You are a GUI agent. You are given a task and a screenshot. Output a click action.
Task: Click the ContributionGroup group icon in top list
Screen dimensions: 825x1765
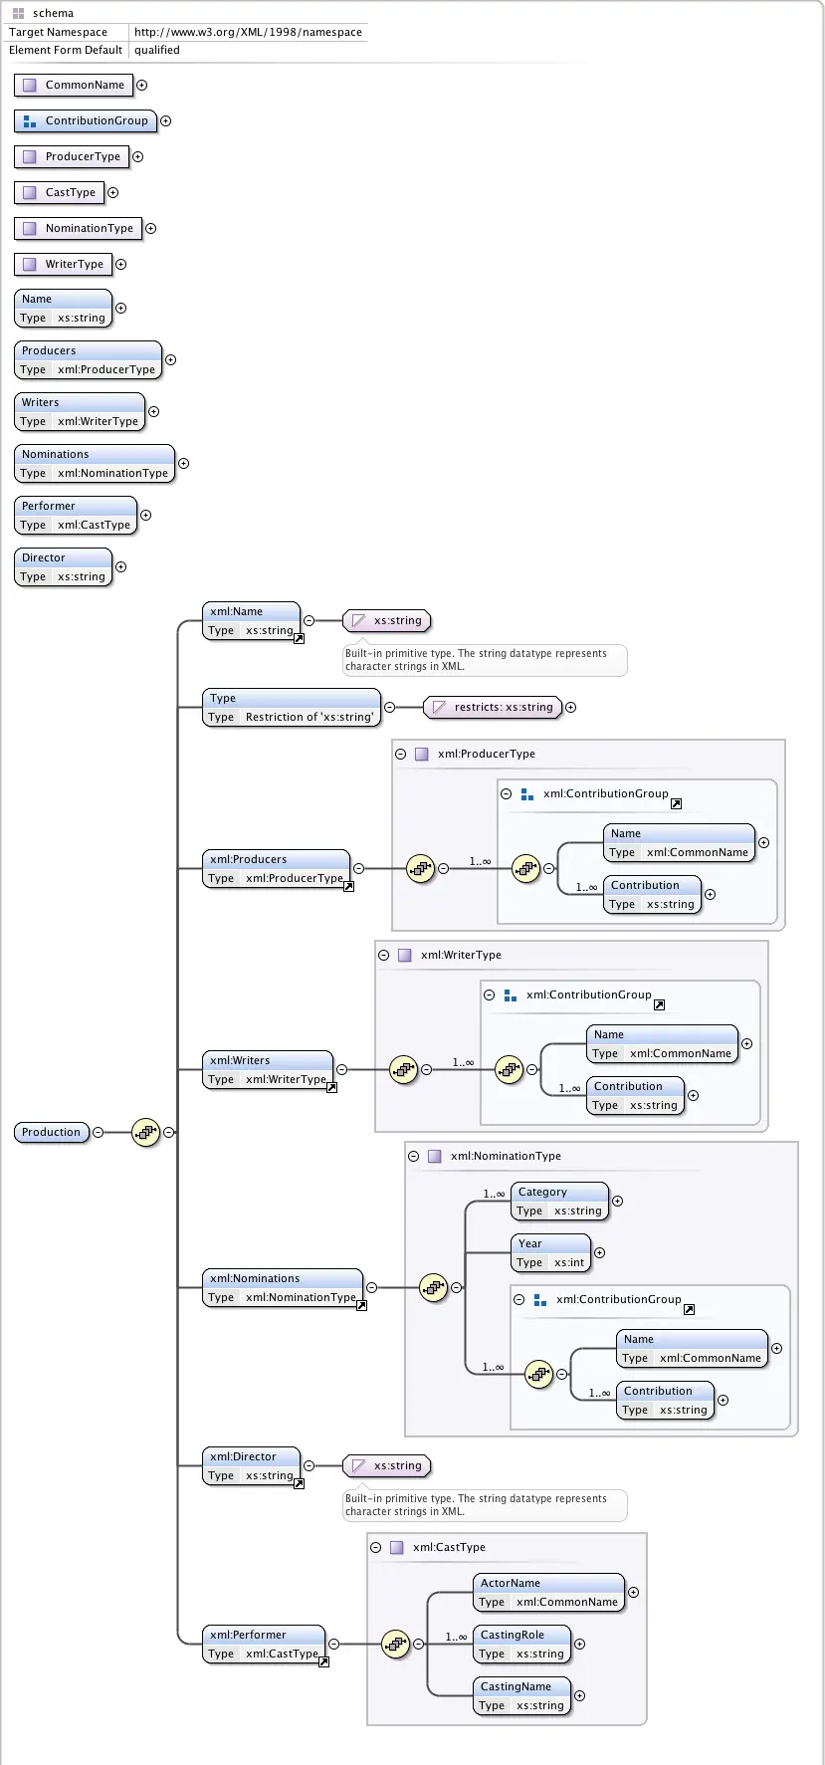click(x=30, y=120)
